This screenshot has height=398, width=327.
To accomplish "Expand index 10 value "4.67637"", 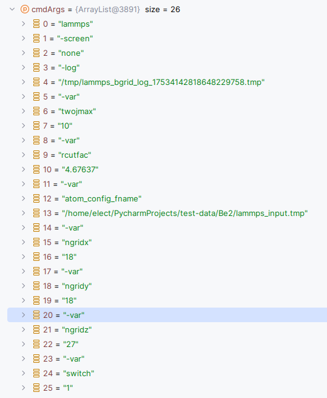I will (23, 169).
